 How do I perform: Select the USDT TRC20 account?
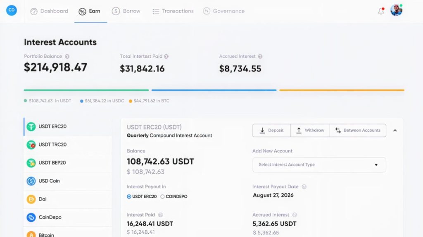click(68, 145)
